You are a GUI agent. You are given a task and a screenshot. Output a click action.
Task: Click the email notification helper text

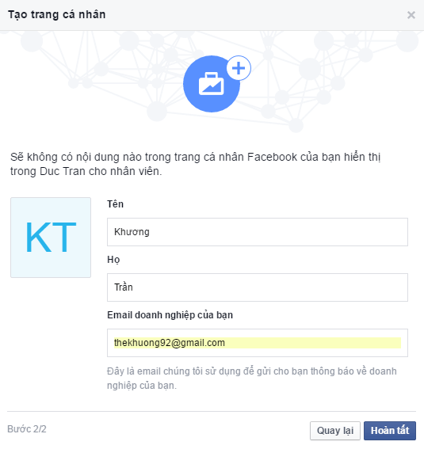[x=251, y=379]
